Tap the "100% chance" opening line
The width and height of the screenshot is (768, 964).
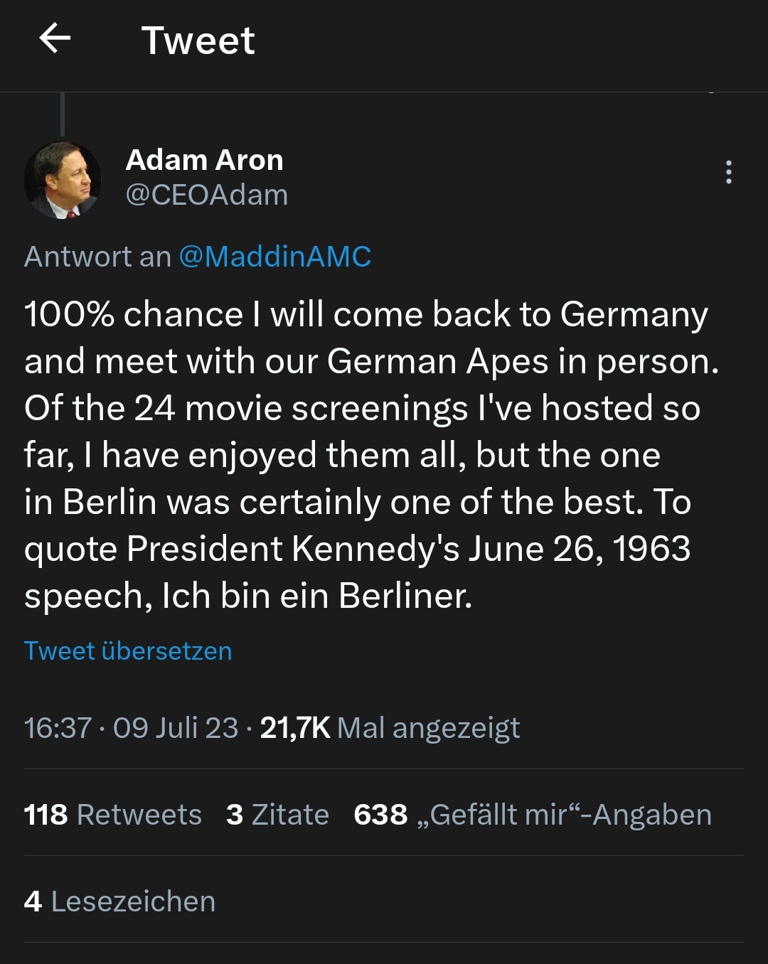click(x=134, y=314)
